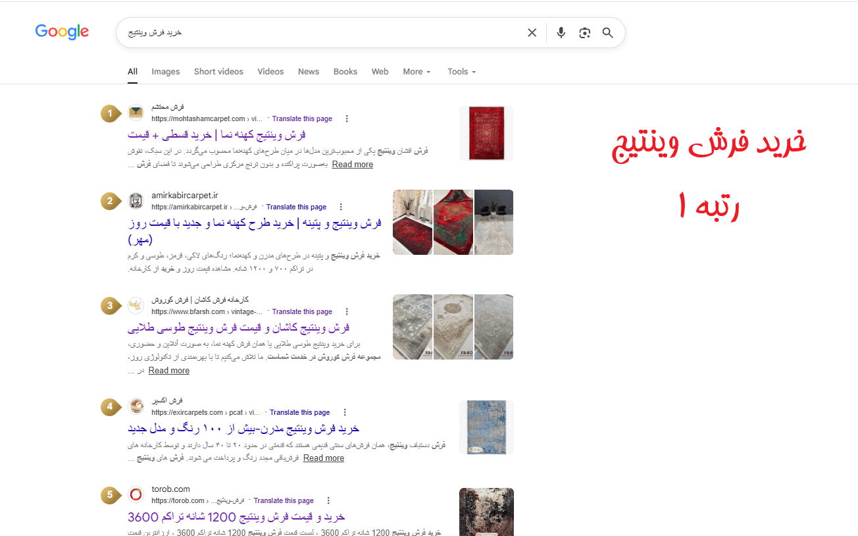The image size is (858, 536).
Task: Translate the mohtashamcarpet.com result page
Action: click(x=302, y=119)
